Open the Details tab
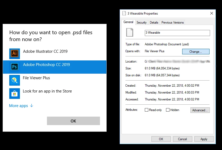Viewport: 222px width, 150px height. coord(154,23)
